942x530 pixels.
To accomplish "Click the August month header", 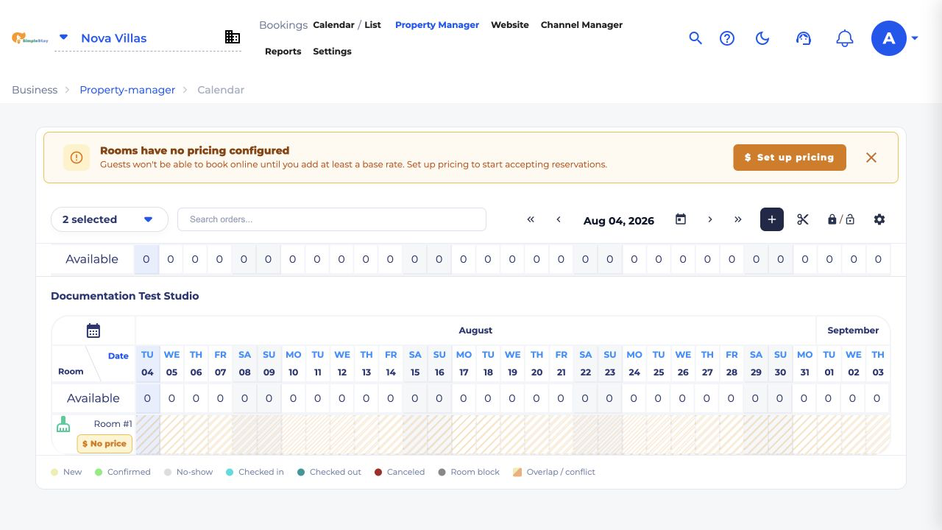I will [475, 331].
